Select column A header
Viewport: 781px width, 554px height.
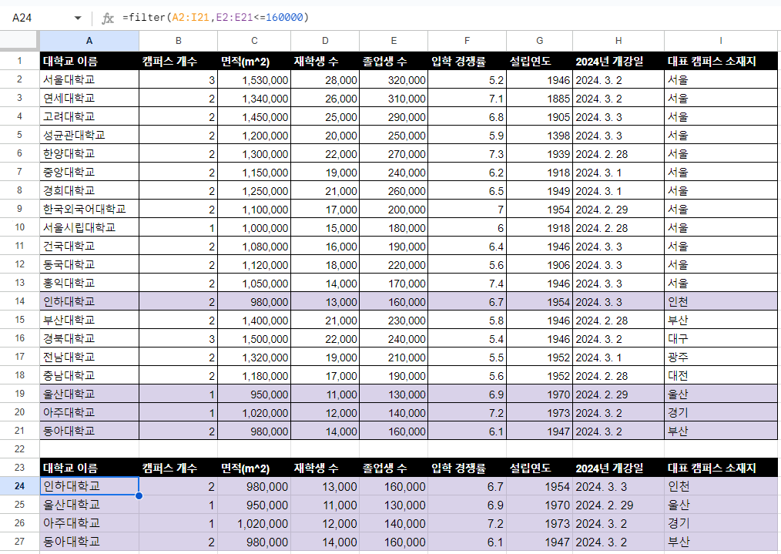tap(89, 41)
